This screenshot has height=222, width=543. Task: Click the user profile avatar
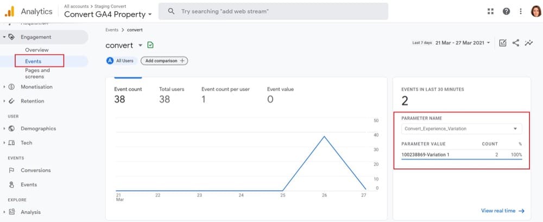click(x=536, y=11)
